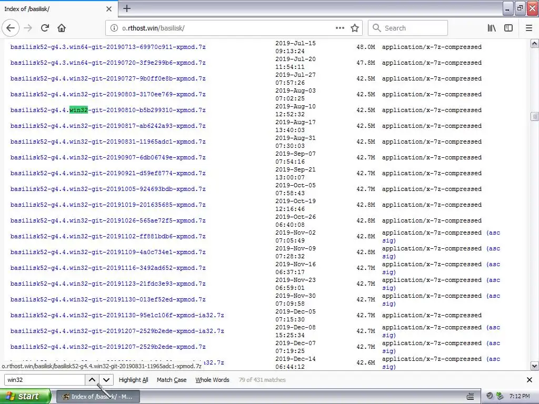
Task: Click the page scroll up arrow
Action: [x=534, y=43]
